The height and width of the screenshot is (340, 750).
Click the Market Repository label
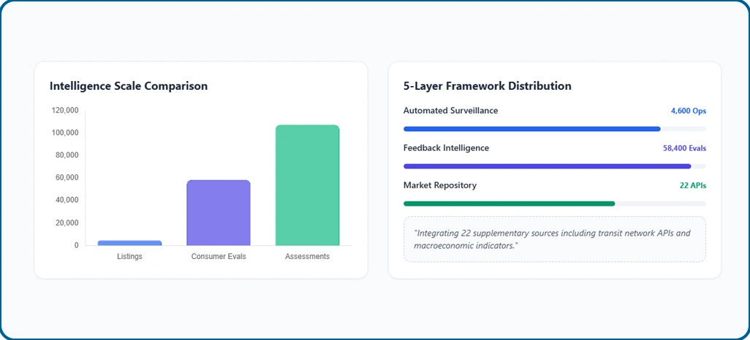tap(440, 185)
